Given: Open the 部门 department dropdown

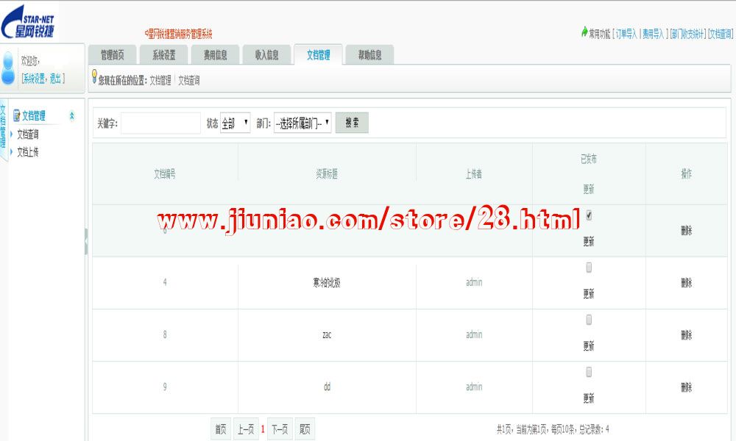Looking at the screenshot, I should tap(302, 123).
